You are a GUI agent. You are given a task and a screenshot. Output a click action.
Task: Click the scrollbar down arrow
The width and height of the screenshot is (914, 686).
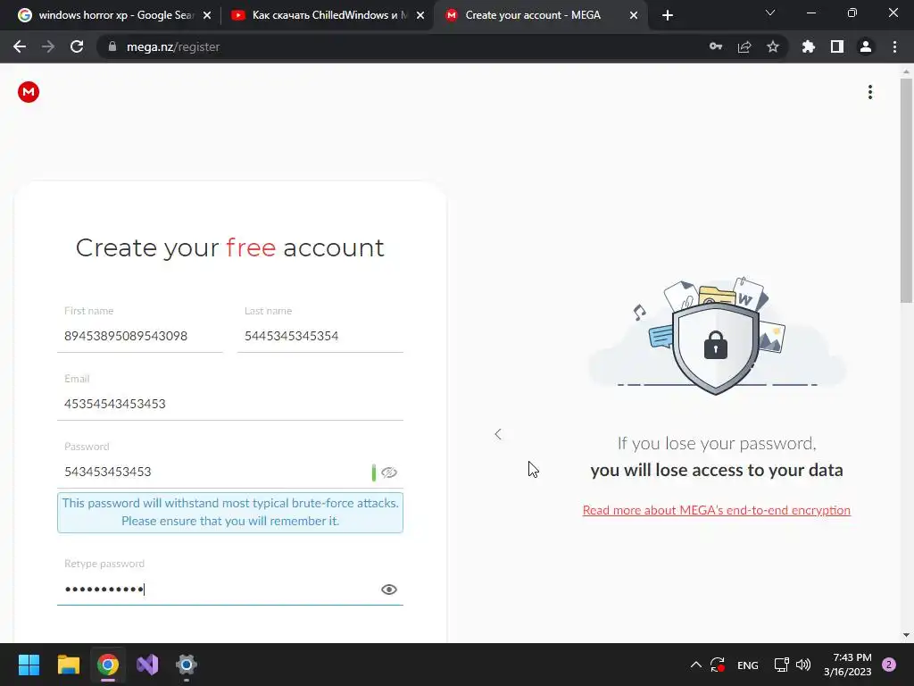click(906, 635)
